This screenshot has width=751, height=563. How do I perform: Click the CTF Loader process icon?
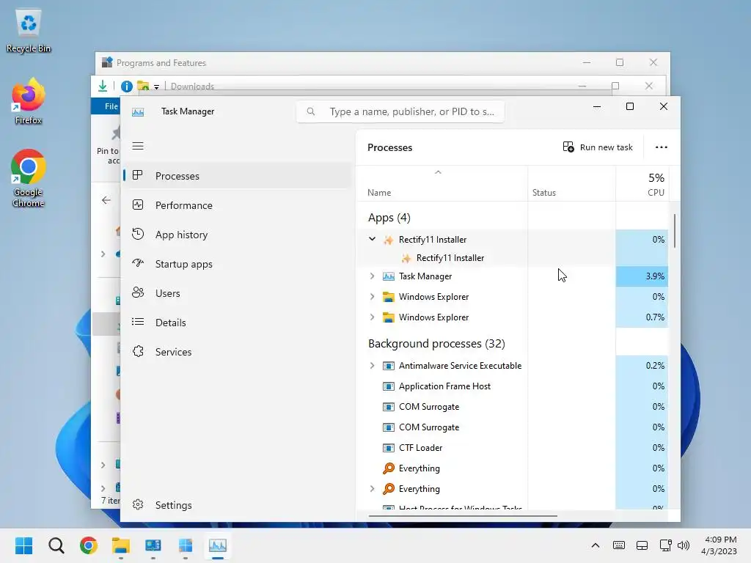coord(389,448)
